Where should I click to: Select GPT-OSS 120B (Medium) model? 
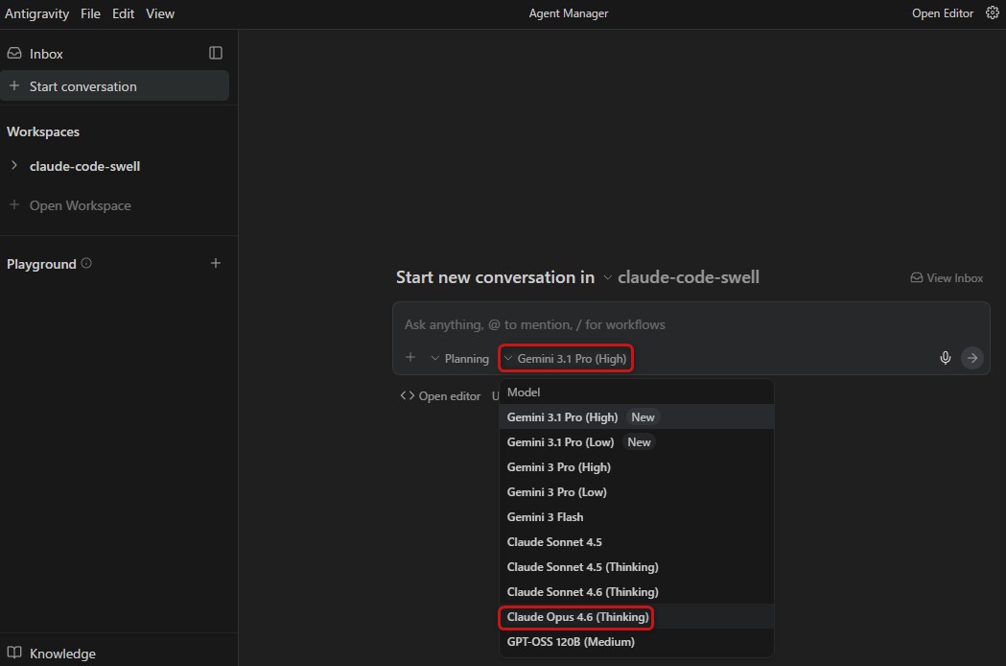tap(571, 642)
